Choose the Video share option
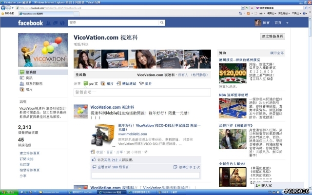Viewport: 312px width, 195px height. [x=146, y=83]
